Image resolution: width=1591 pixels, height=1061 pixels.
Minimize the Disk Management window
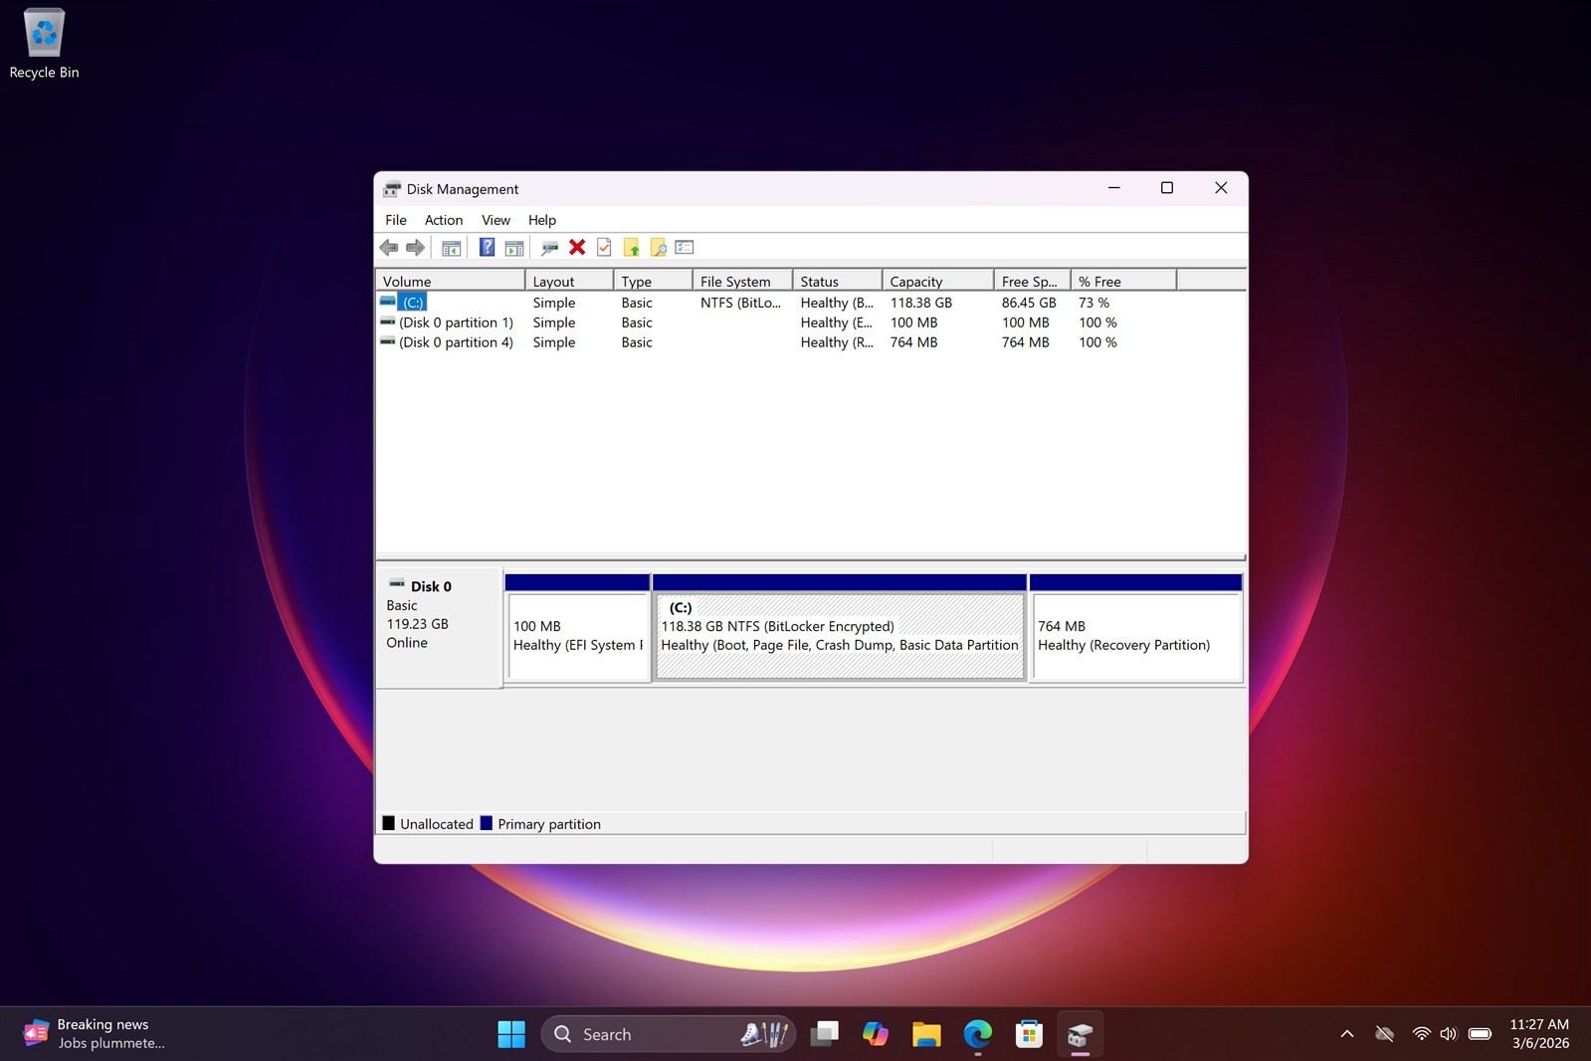click(1114, 188)
